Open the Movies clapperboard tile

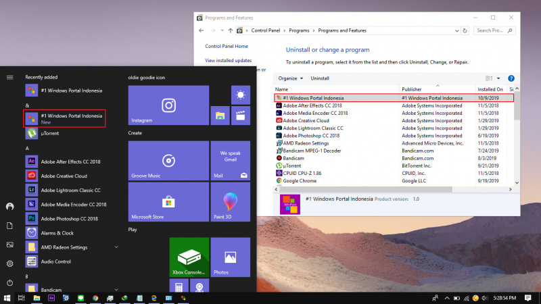pyautogui.click(x=241, y=116)
